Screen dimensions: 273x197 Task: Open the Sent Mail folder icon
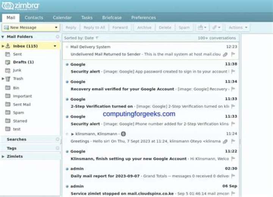point(8,104)
